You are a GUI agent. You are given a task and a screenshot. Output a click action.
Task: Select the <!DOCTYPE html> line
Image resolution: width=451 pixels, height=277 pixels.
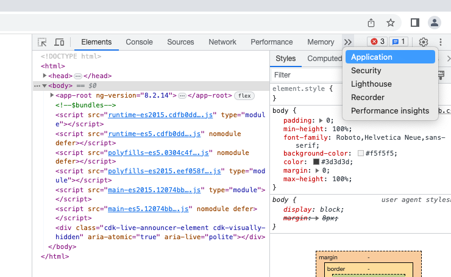point(71,56)
